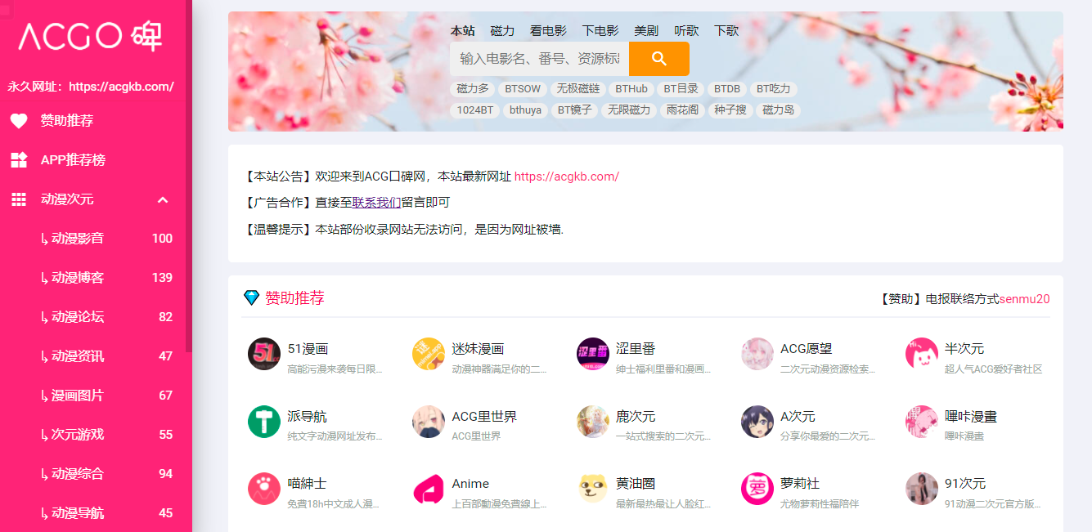Image resolution: width=1092 pixels, height=532 pixels.
Task: Open the 涩里番 site logo
Action: tap(593, 354)
